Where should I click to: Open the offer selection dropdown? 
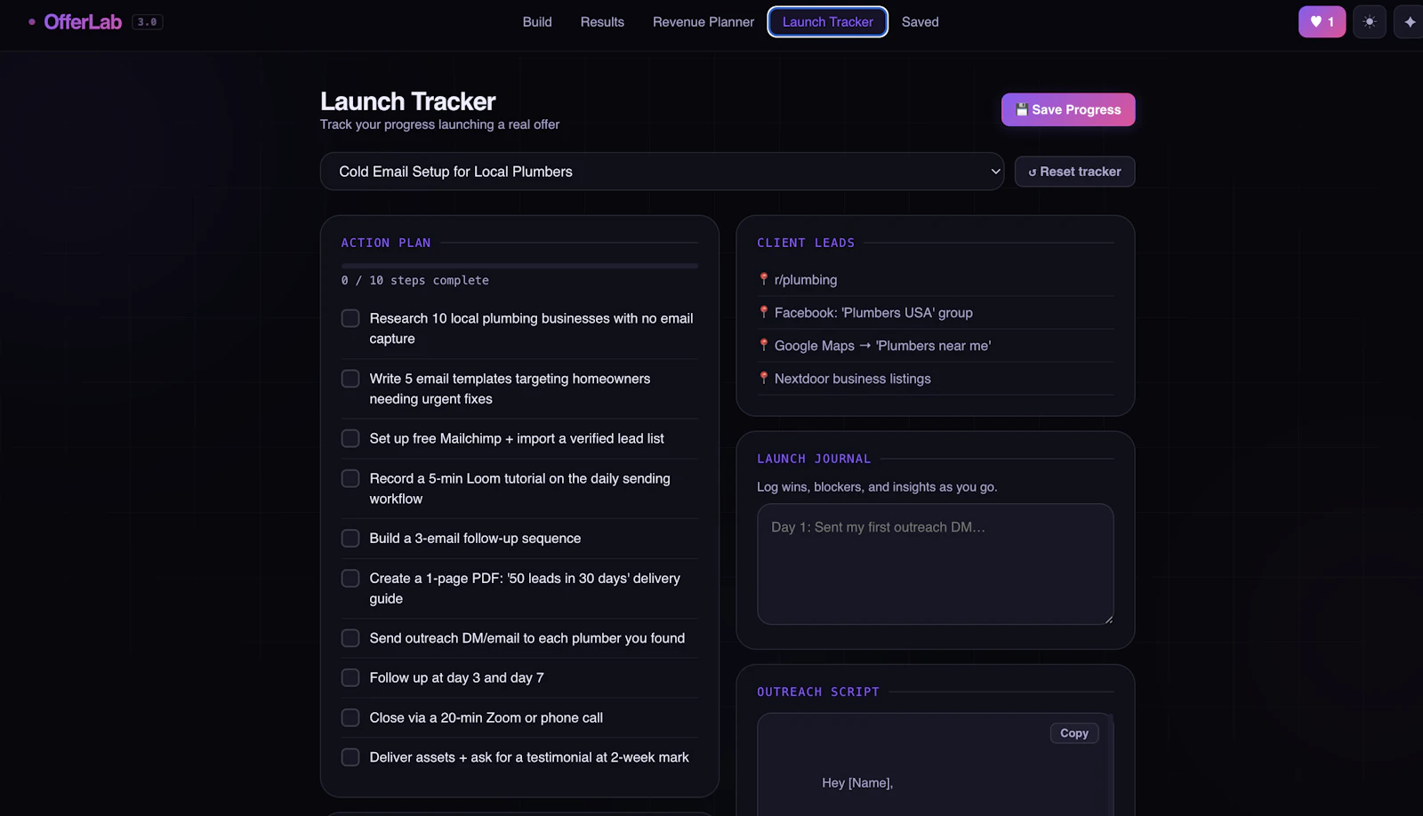pos(662,172)
